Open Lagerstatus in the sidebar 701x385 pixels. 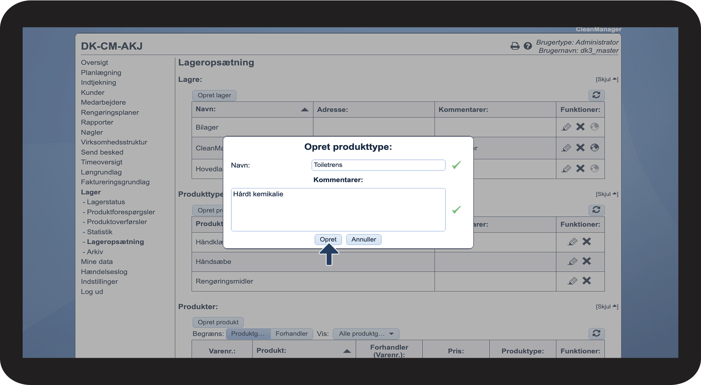coord(106,202)
